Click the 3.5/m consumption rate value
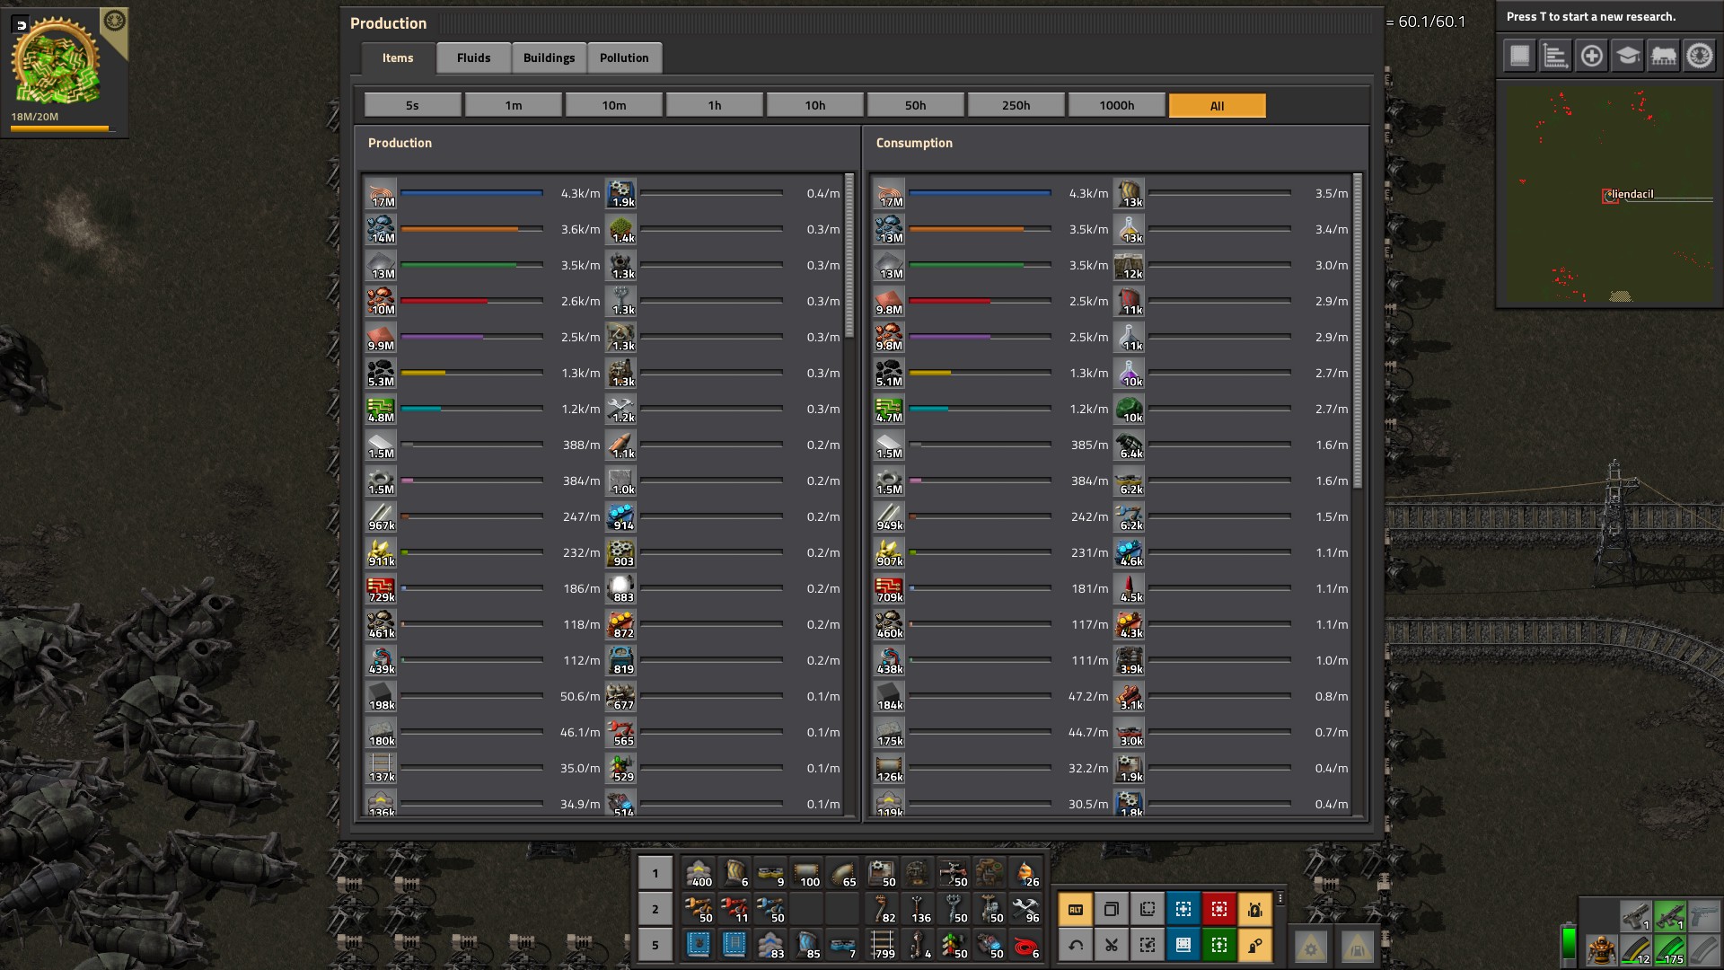Screen dimensions: 1724x970 click(x=1331, y=193)
